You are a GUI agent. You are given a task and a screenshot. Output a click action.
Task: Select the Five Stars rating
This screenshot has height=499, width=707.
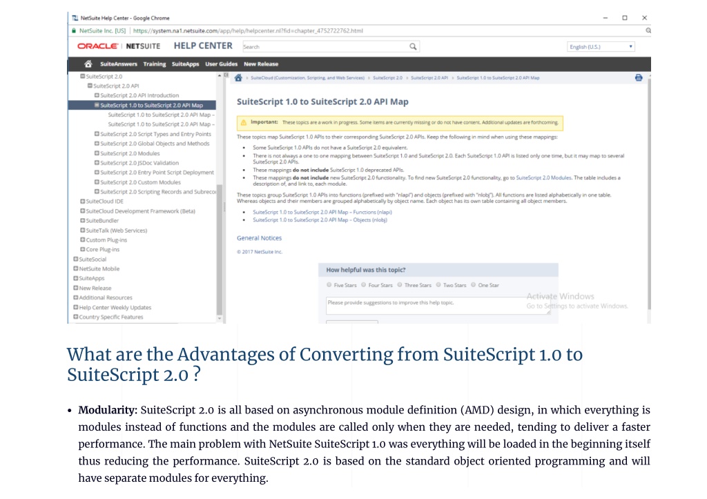[329, 285]
